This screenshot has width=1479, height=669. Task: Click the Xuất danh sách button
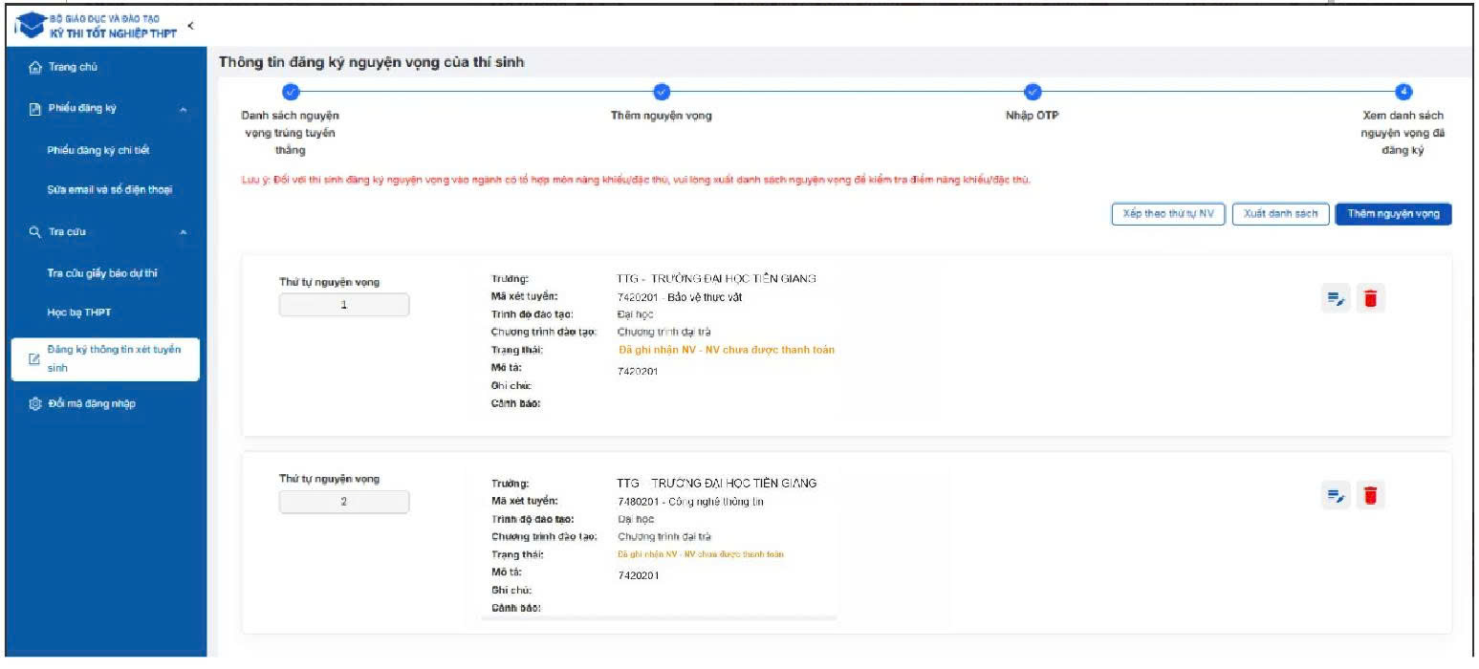1280,214
